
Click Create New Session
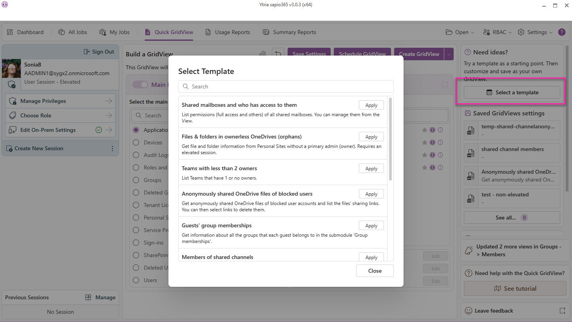tap(34, 148)
